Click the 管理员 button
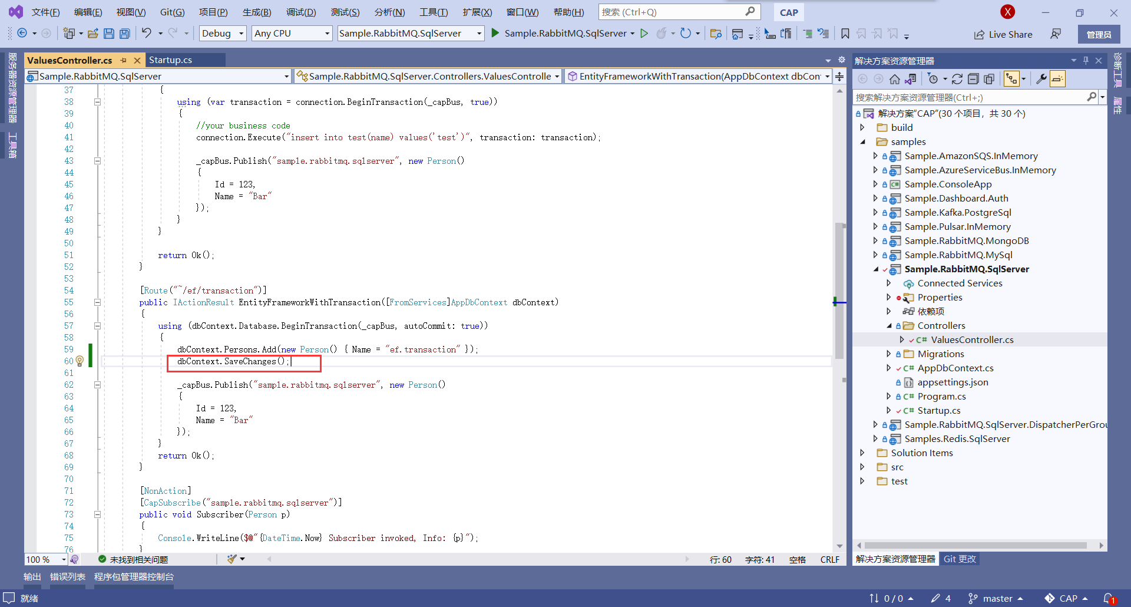This screenshot has height=607, width=1131. [x=1099, y=34]
